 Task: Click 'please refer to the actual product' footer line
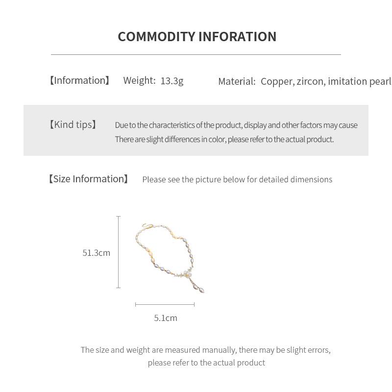tap(206, 363)
